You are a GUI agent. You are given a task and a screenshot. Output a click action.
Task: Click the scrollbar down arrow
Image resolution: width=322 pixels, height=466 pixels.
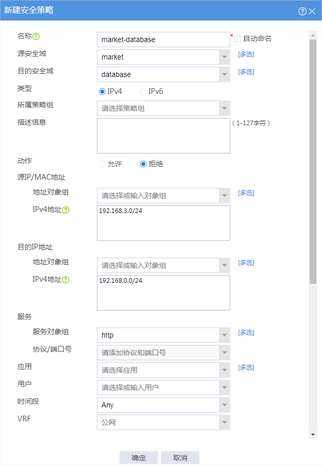point(313,435)
